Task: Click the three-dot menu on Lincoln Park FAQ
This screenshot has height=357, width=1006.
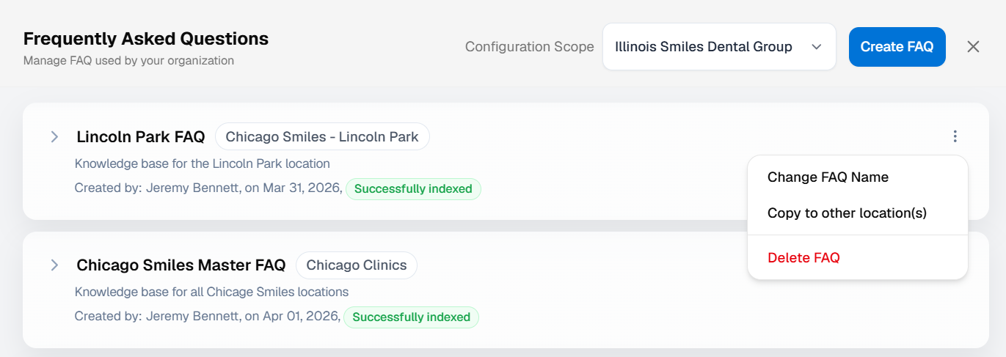Action: 955,136
